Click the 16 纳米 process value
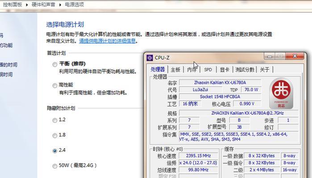 click(x=190, y=104)
